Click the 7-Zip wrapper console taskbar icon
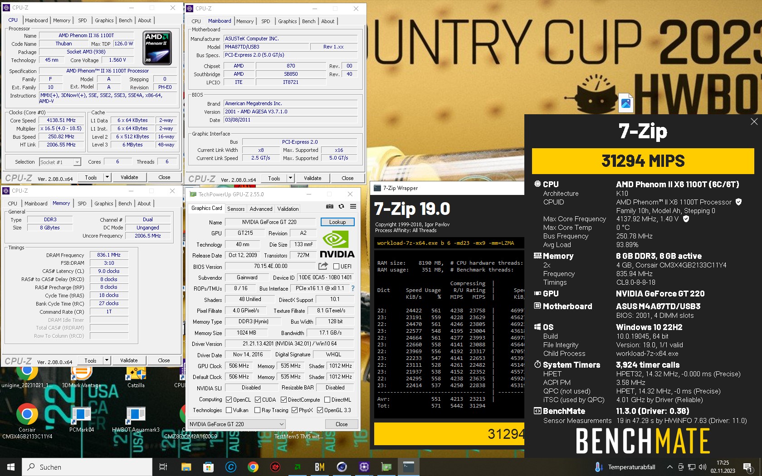Image resolution: width=762 pixels, height=476 pixels. click(408, 467)
